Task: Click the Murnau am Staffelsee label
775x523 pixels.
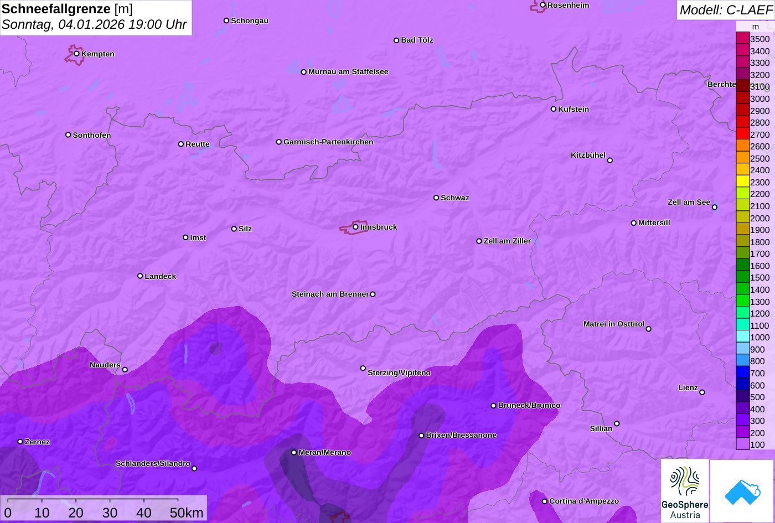Action: tap(348, 71)
